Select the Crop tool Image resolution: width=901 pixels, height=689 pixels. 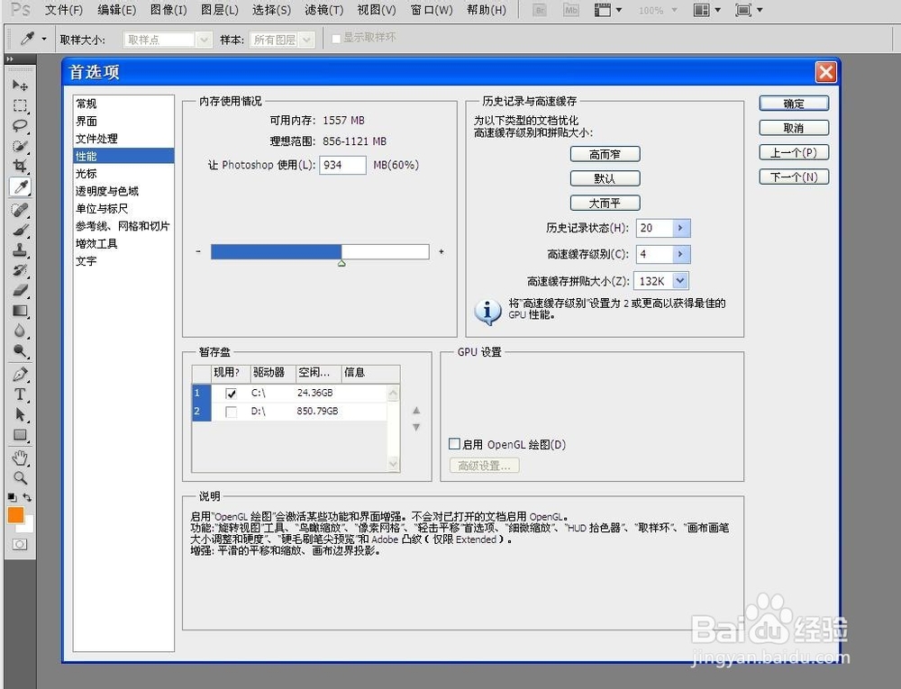tap(20, 166)
